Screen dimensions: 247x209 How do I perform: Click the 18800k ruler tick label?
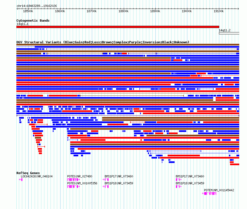tap(123, 11)
